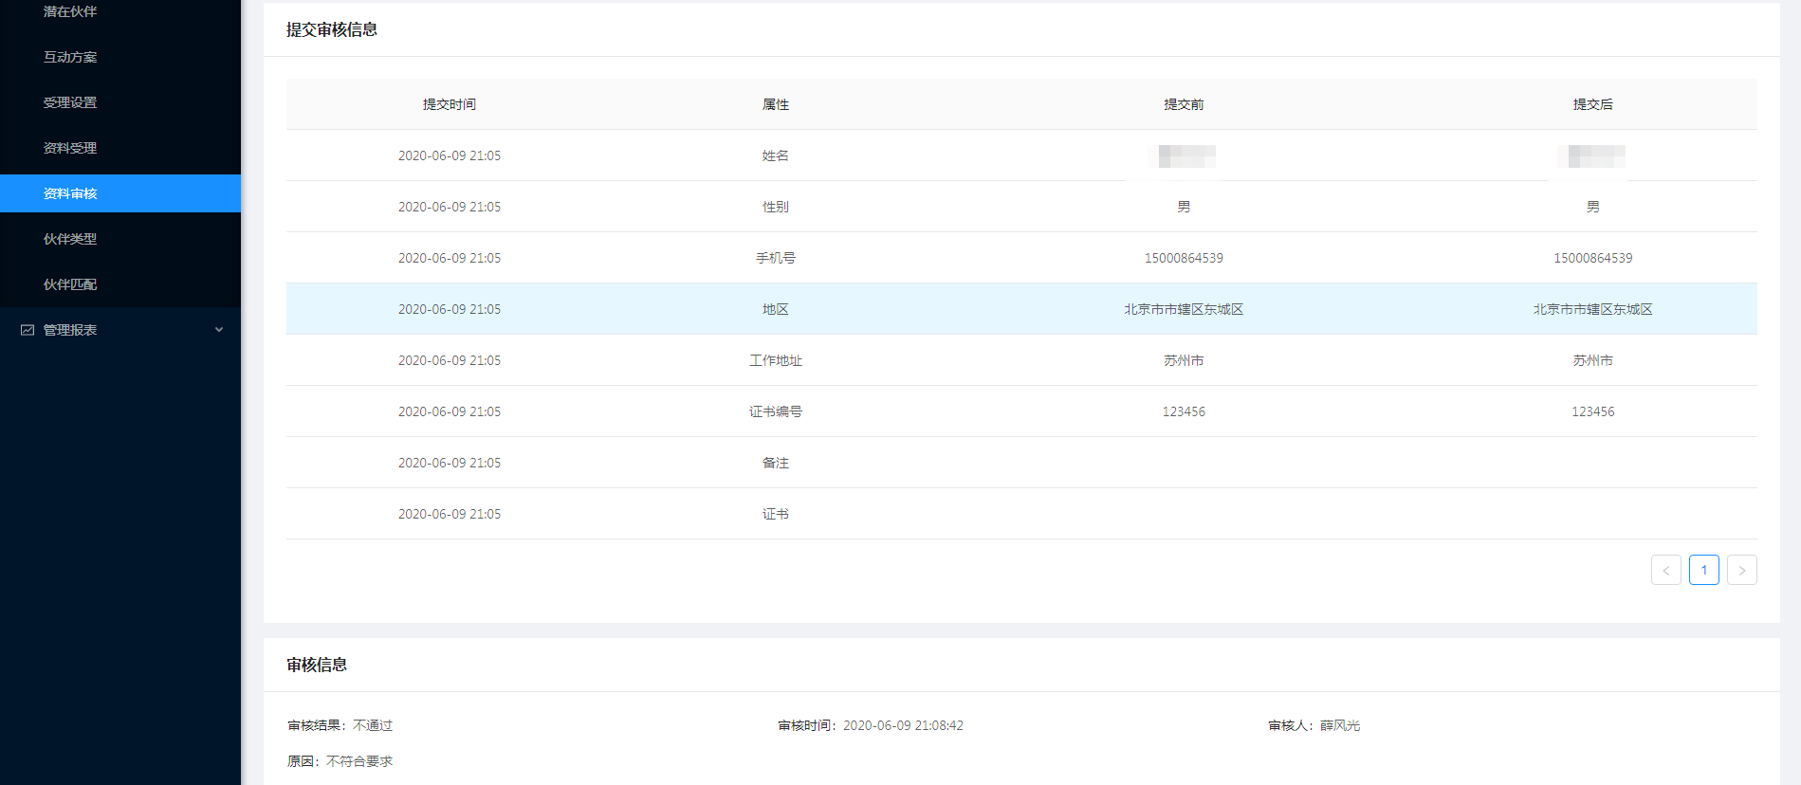This screenshot has width=1801, height=785.
Task: Open 伙伴类型 in the sidebar
Action: pos(70,239)
